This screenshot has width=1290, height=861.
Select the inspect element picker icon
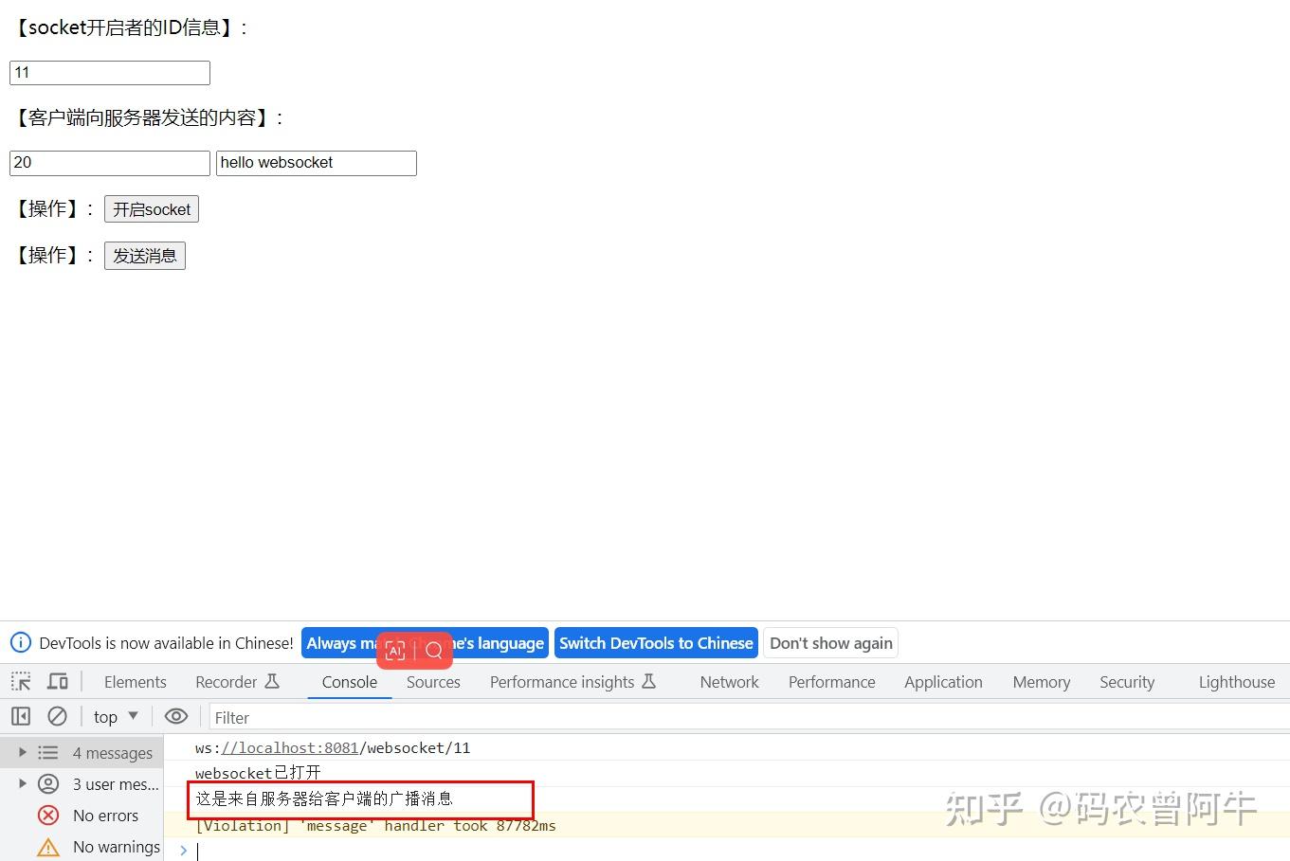[x=21, y=681]
